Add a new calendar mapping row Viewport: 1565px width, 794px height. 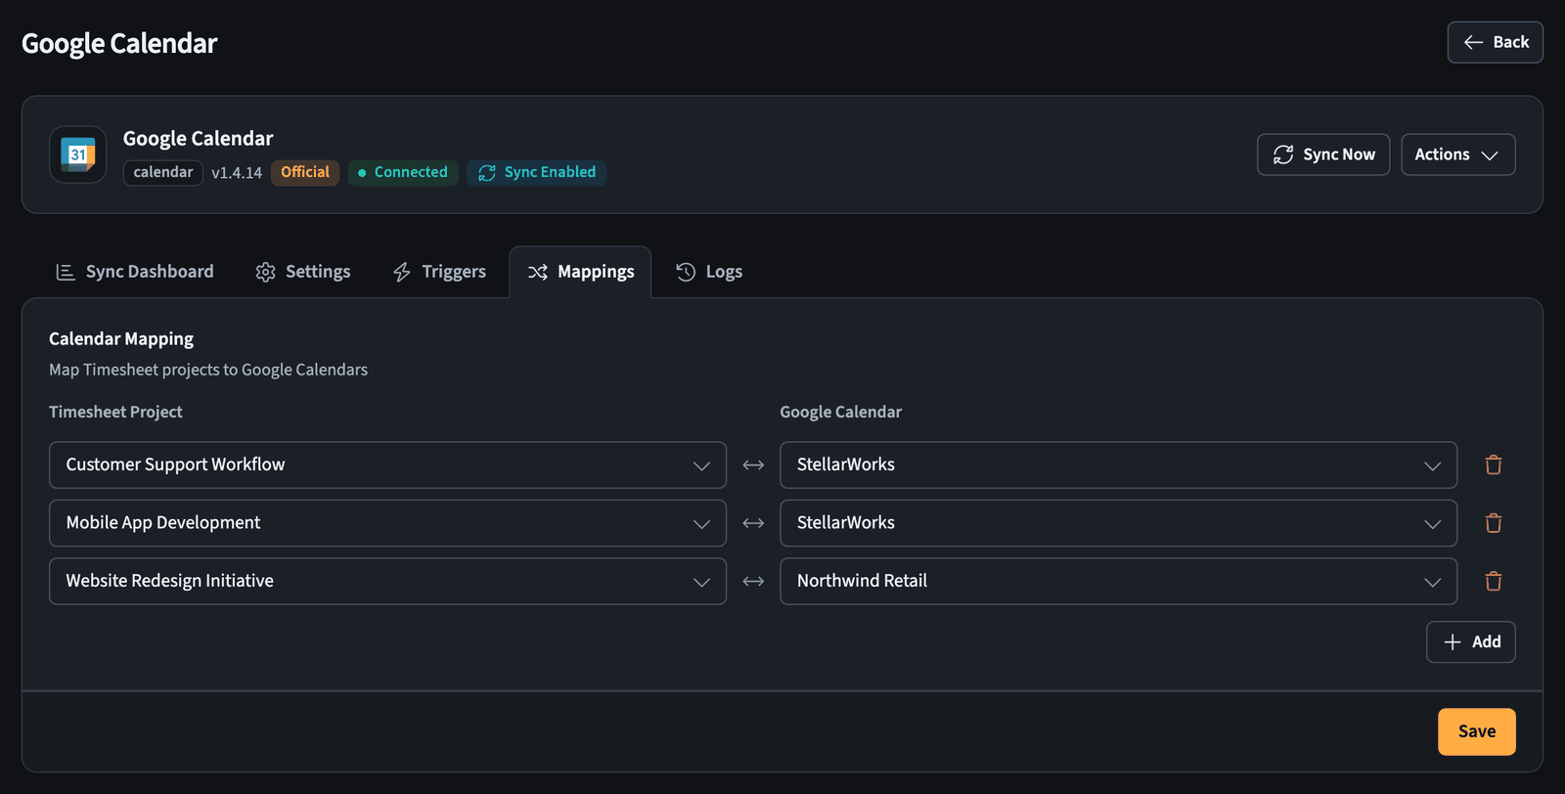click(1471, 642)
